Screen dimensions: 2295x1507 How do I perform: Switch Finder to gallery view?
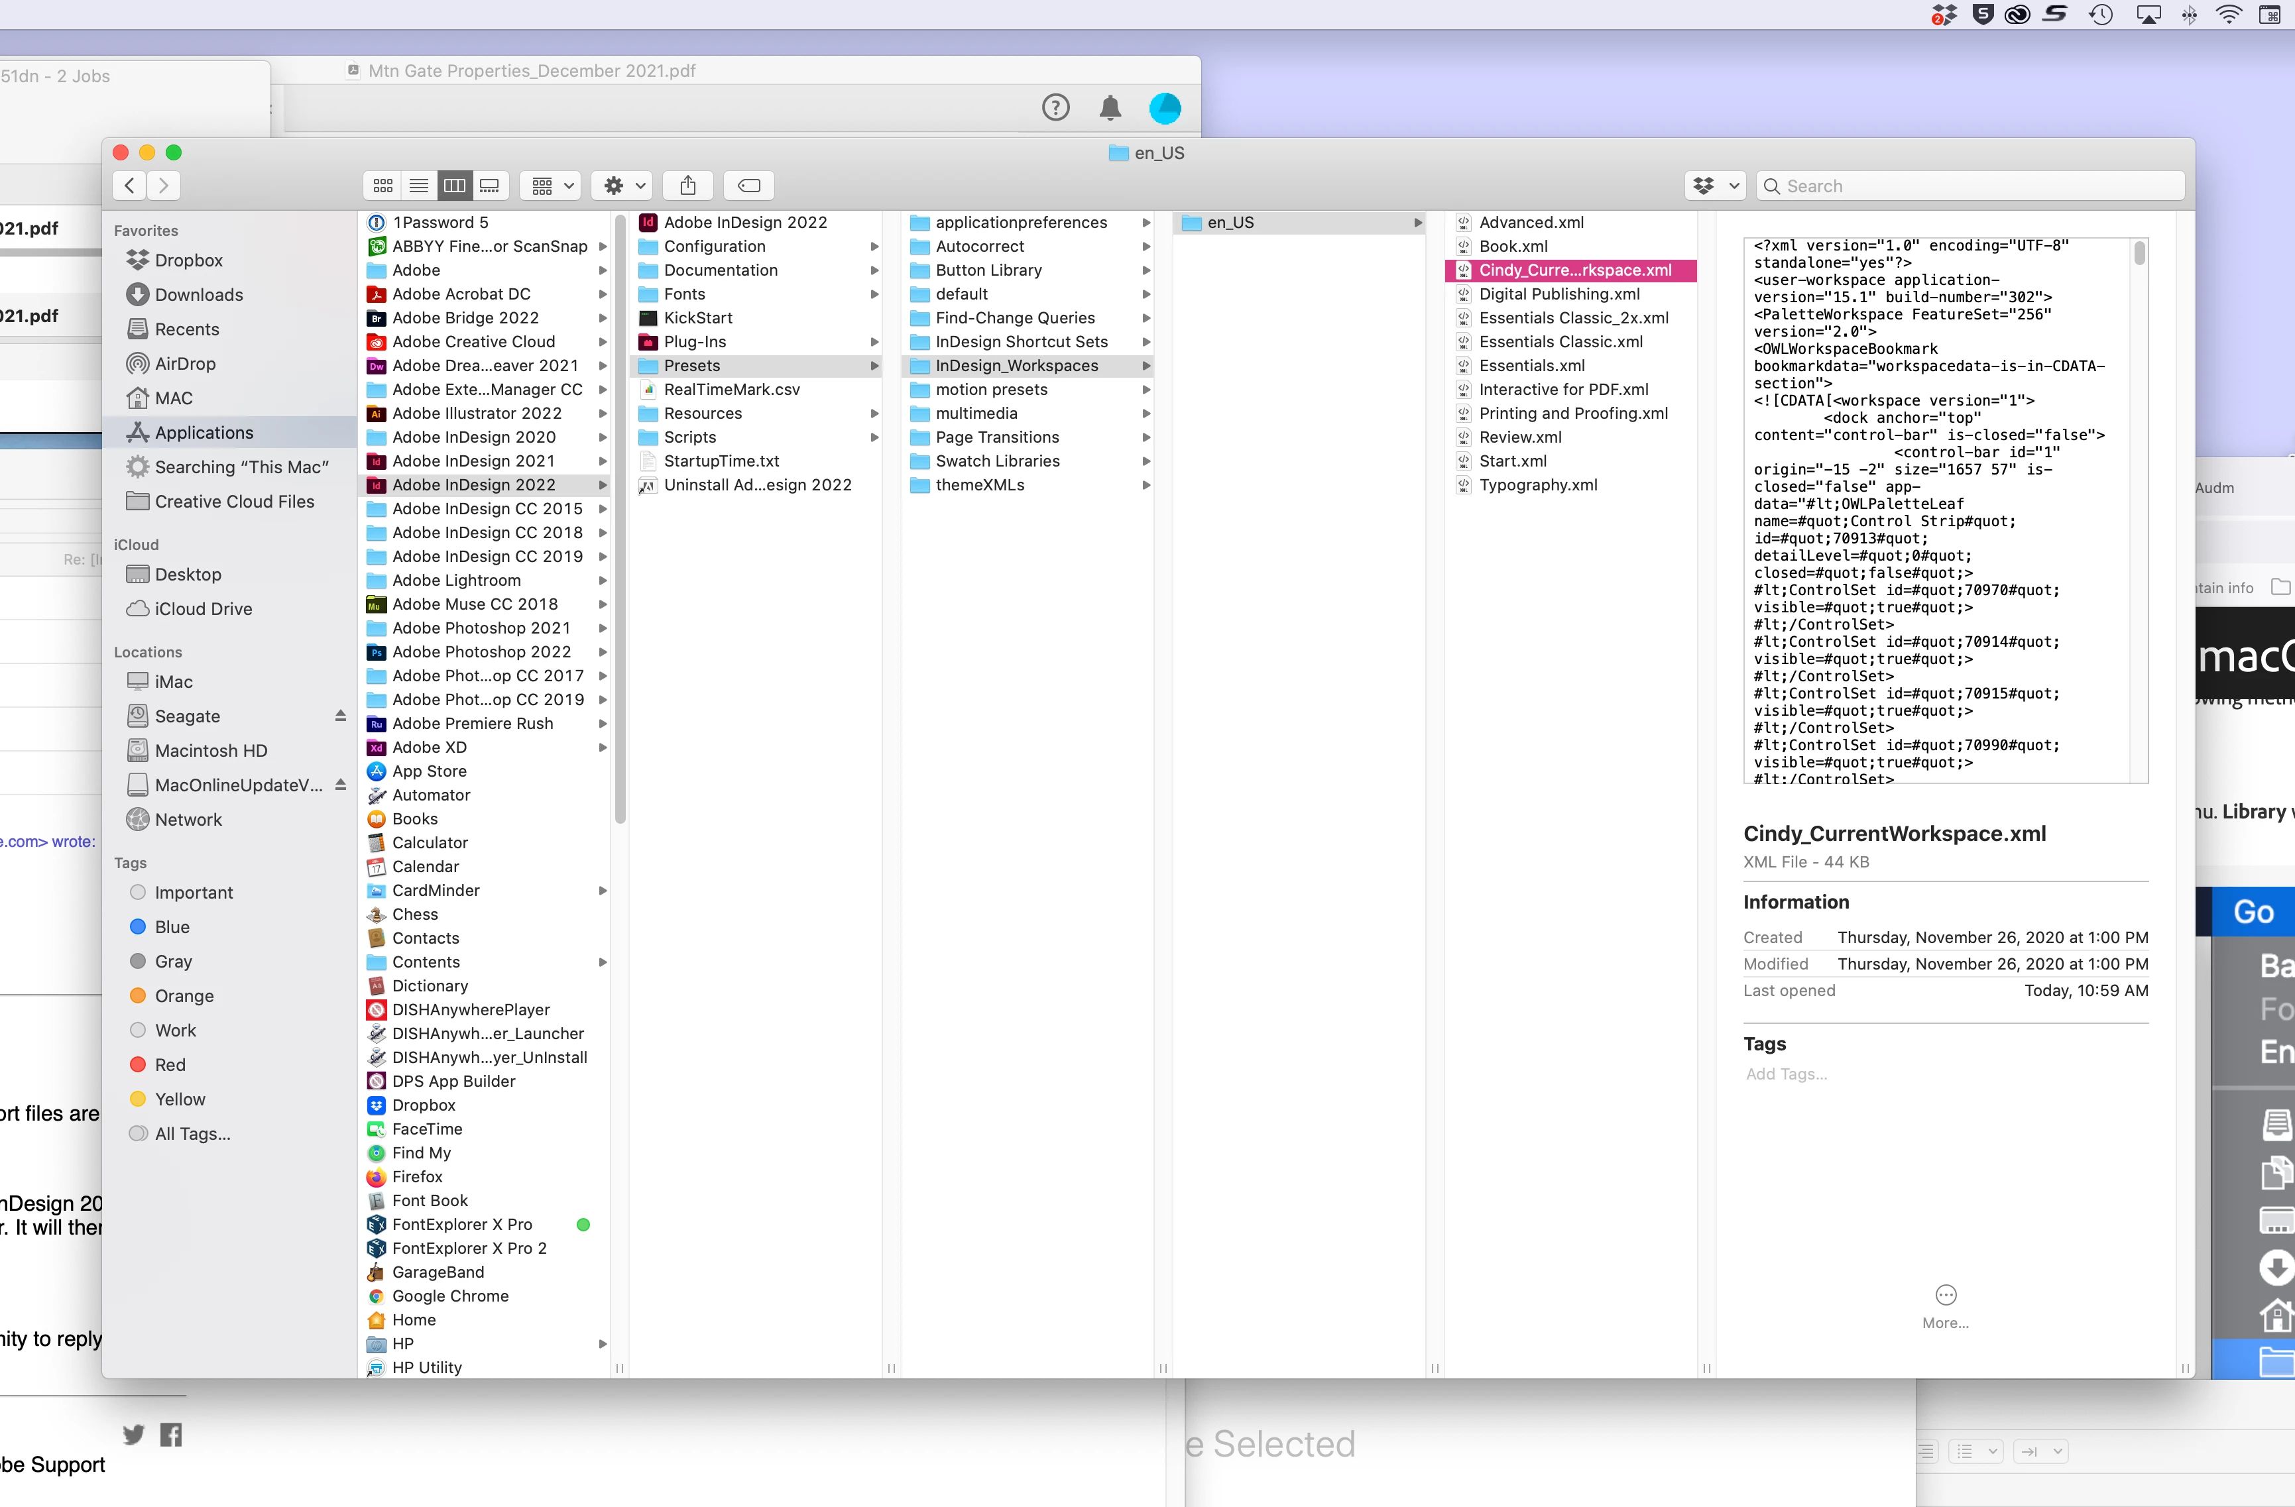490,185
